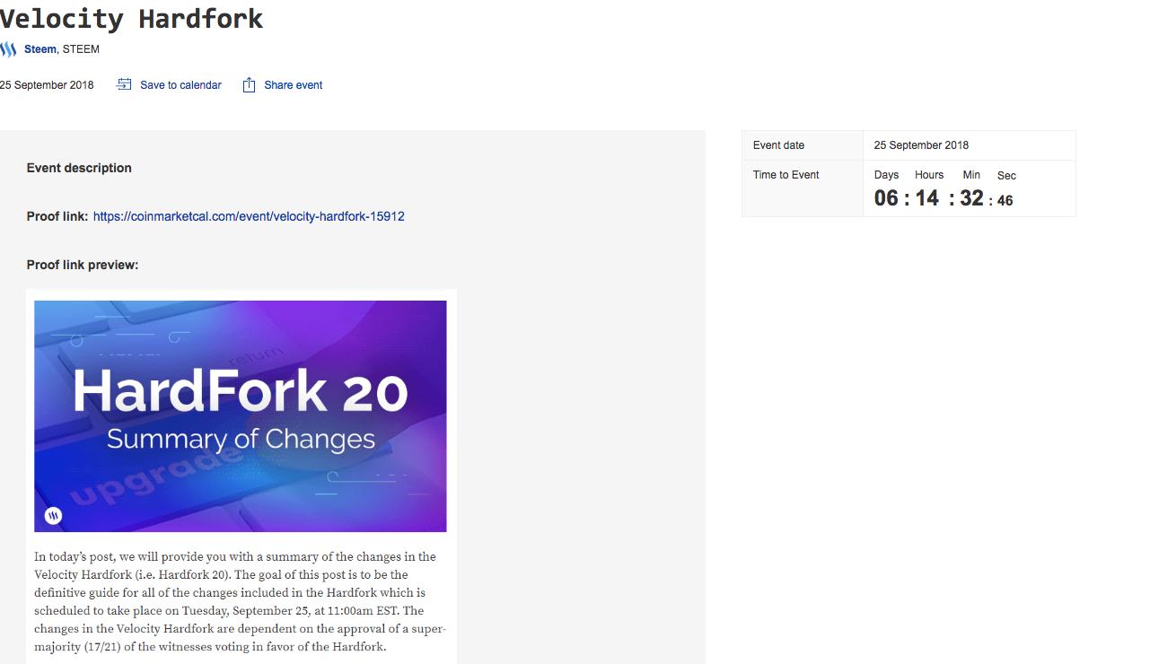Click the 25 September 2018 table value
The image size is (1176, 664).
click(921, 145)
